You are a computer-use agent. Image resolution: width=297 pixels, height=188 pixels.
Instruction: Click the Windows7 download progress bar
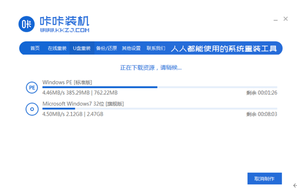tap(159, 108)
